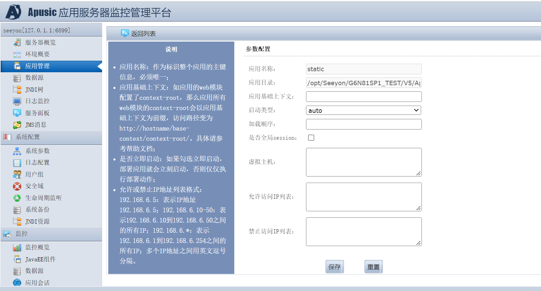541x291 pixels.
Task: Collapse the 系统配置 section header
Action: click(x=51, y=137)
